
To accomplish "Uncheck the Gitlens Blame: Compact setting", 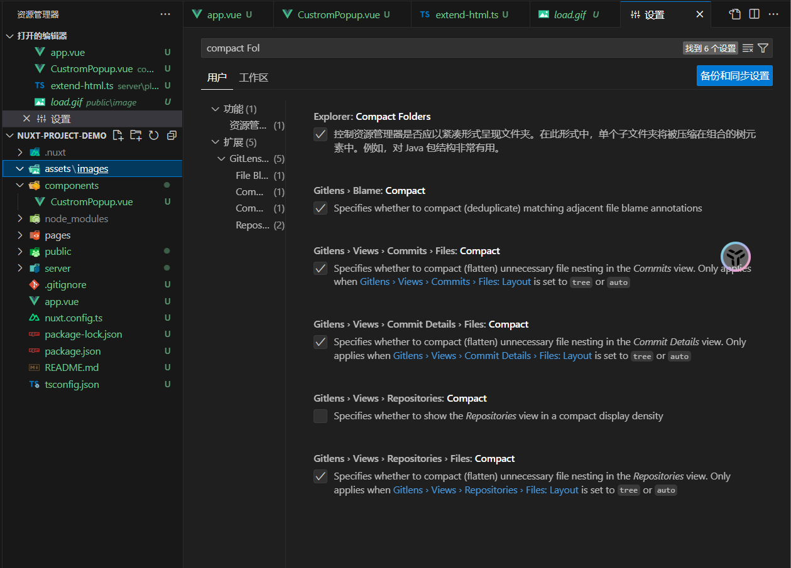I will (320, 208).
